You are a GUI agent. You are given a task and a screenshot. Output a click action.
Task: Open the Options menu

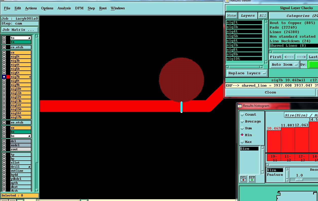click(47, 8)
